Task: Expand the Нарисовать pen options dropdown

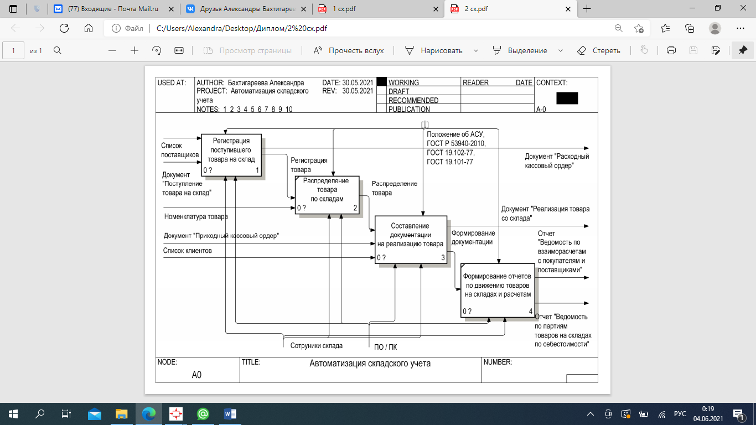Action: (x=476, y=50)
